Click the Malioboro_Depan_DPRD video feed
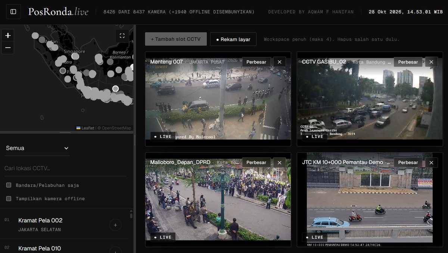 click(x=218, y=199)
